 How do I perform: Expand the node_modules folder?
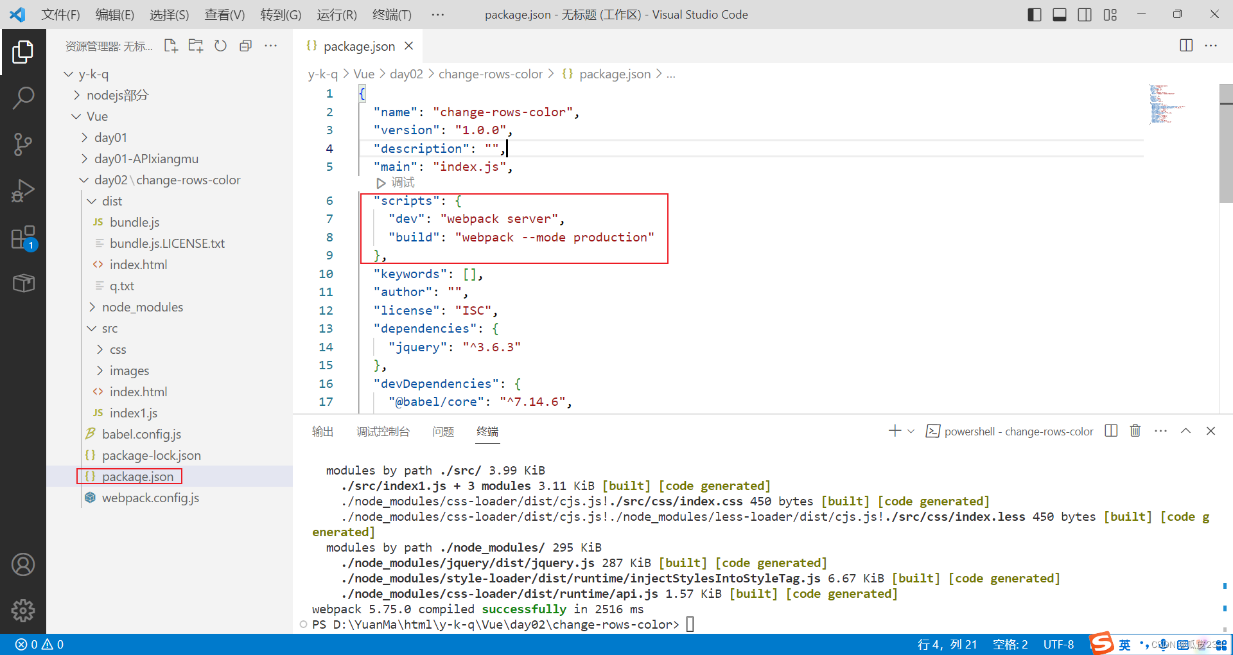(x=170, y=308)
